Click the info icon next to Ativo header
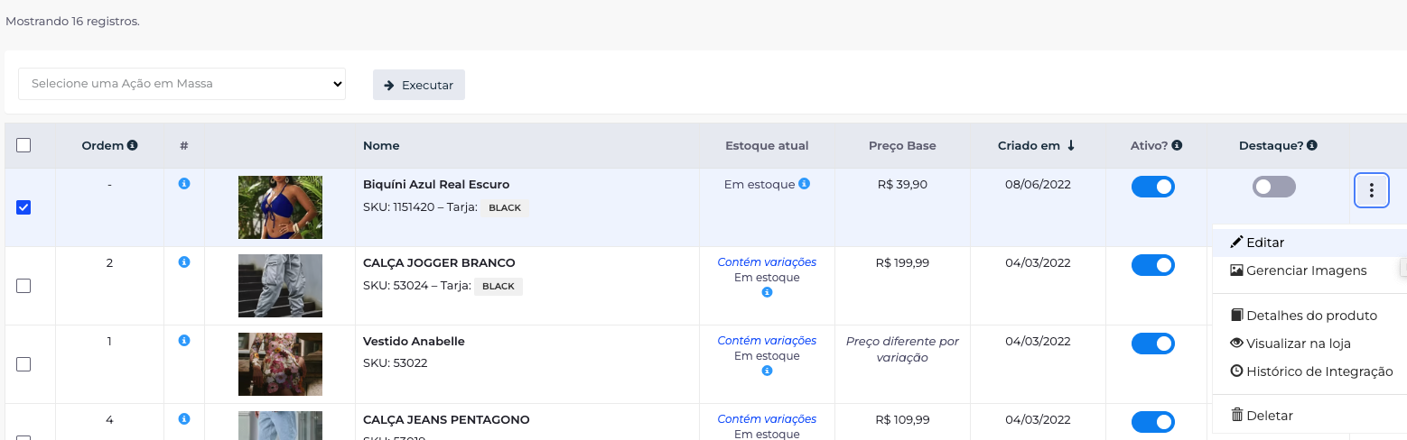This screenshot has width=1407, height=440. (x=1178, y=145)
